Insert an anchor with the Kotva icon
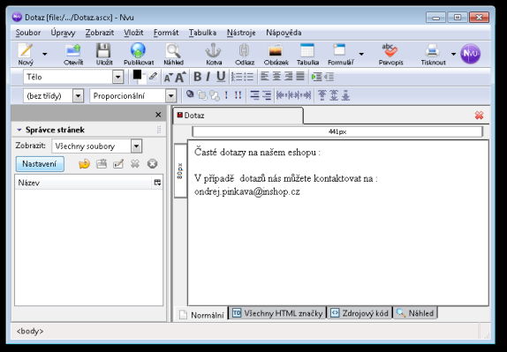 214,50
